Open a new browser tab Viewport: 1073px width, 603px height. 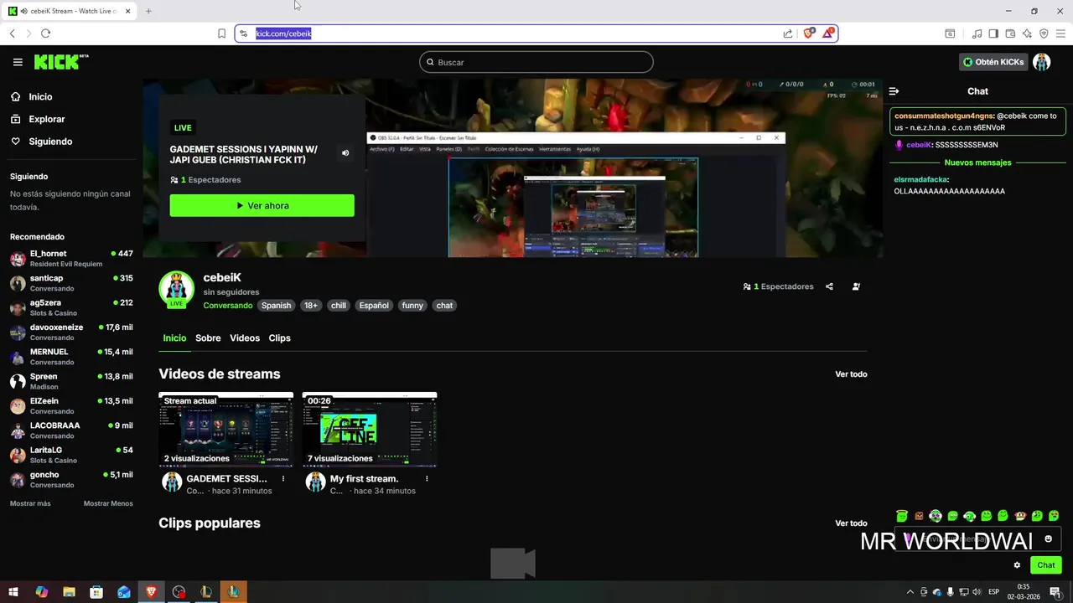(x=148, y=11)
